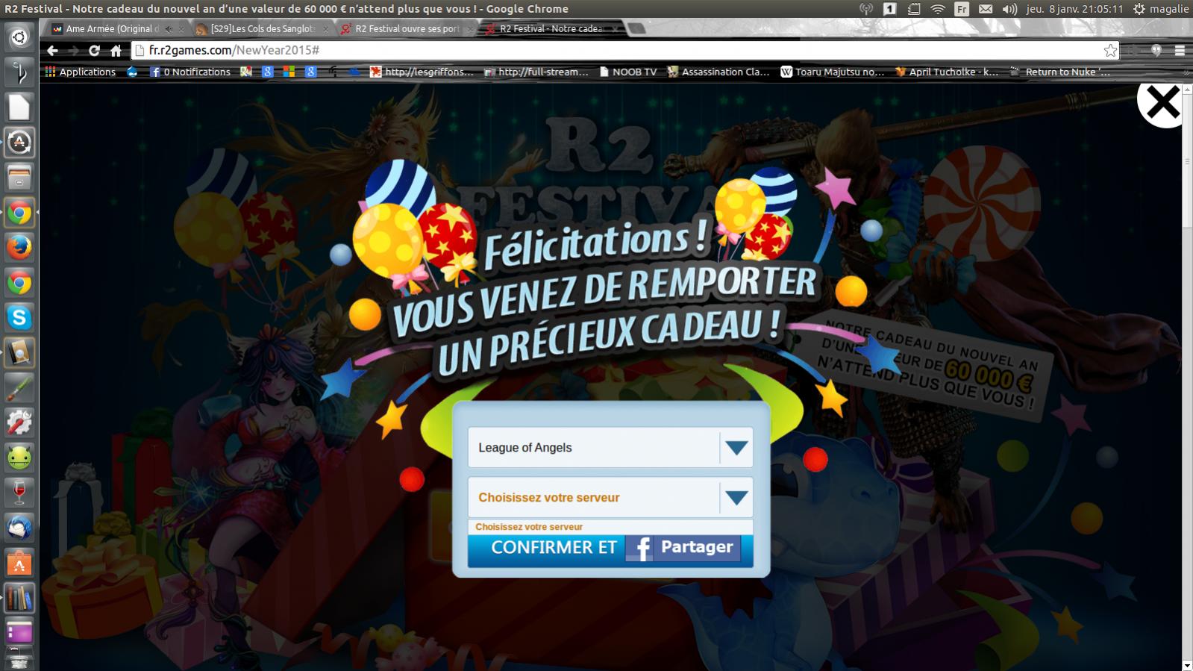The image size is (1193, 671).
Task: Mute the Ame Armée tab audio
Action: [x=168, y=29]
